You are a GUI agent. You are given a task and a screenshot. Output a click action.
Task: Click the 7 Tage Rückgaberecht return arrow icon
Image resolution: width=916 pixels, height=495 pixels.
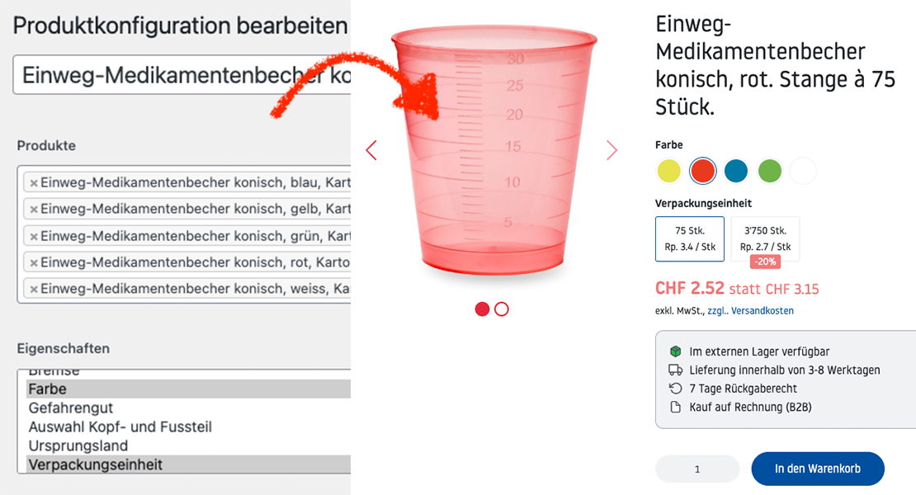tap(673, 388)
